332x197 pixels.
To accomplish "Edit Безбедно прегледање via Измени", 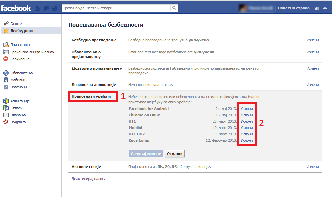I will [313, 40].
